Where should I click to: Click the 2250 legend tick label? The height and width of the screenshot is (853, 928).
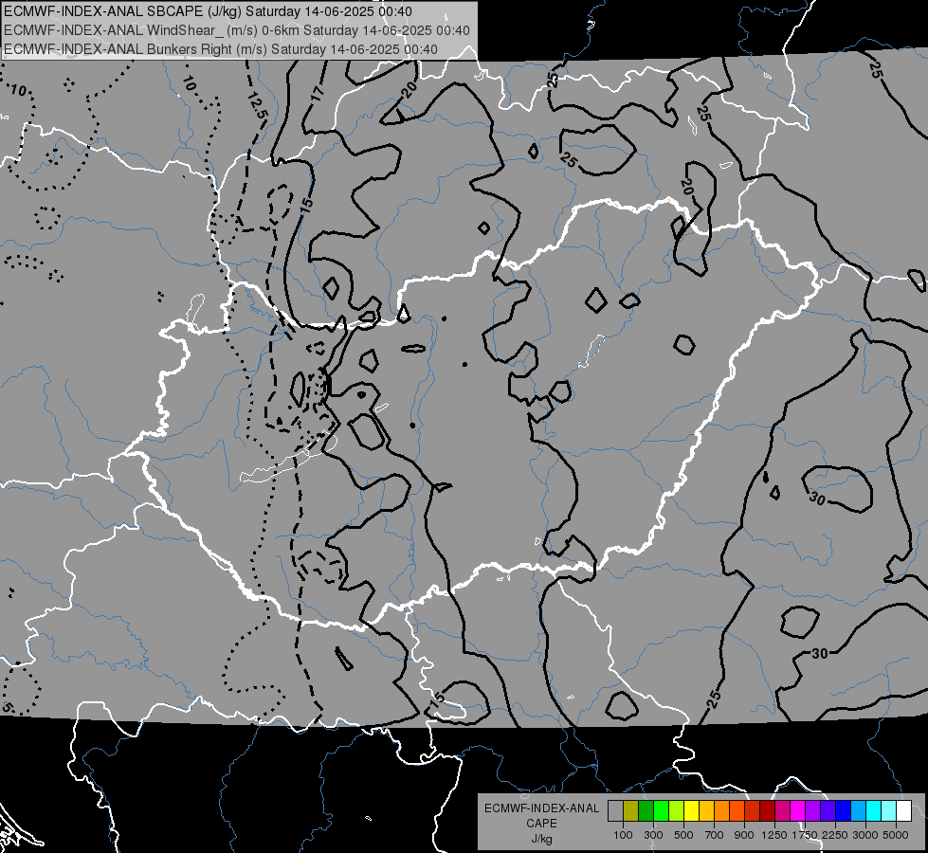(x=836, y=835)
